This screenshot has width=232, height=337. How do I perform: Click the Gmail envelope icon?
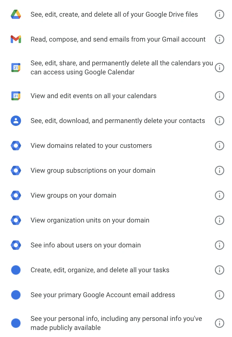pos(16,39)
